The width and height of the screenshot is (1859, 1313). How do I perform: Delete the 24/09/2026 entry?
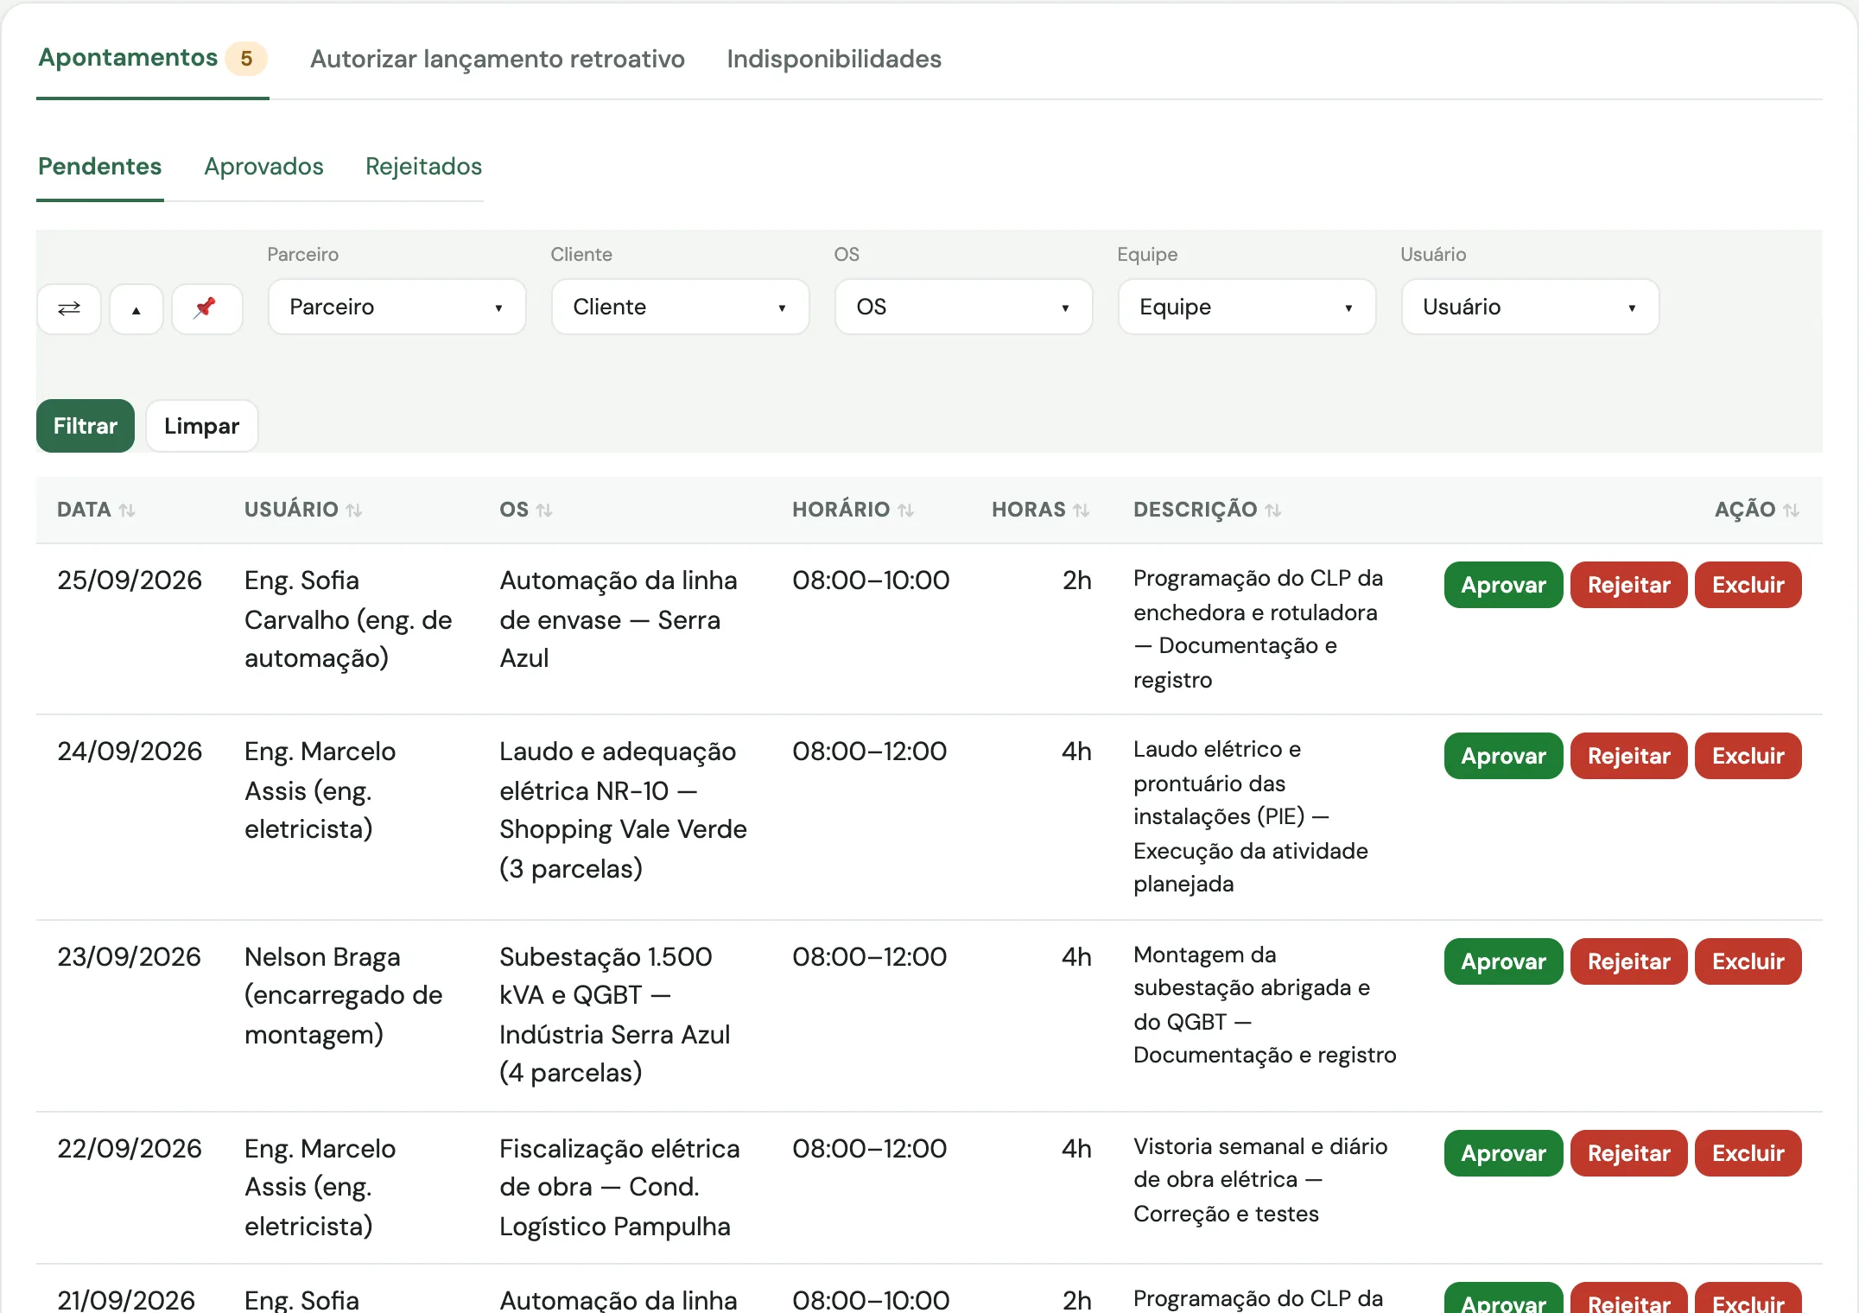(1748, 756)
